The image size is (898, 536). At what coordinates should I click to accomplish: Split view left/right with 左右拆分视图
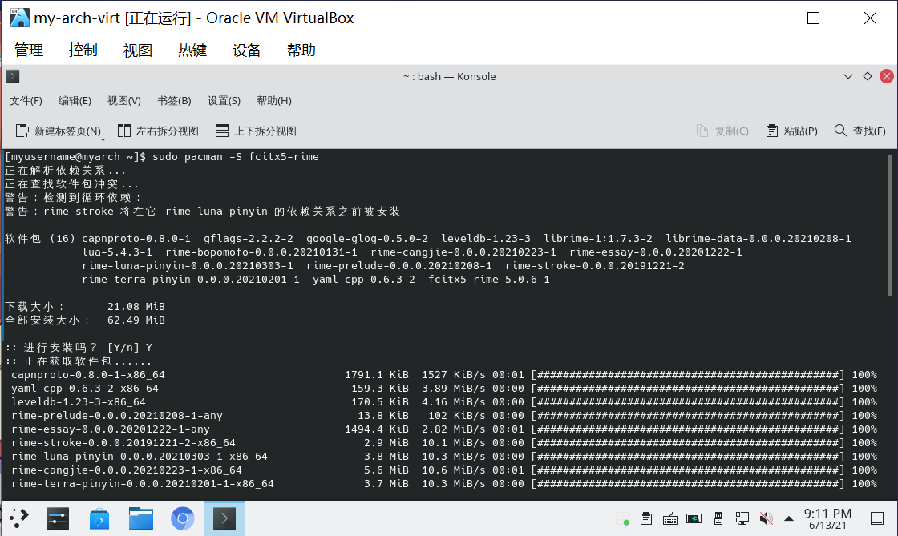tap(158, 131)
